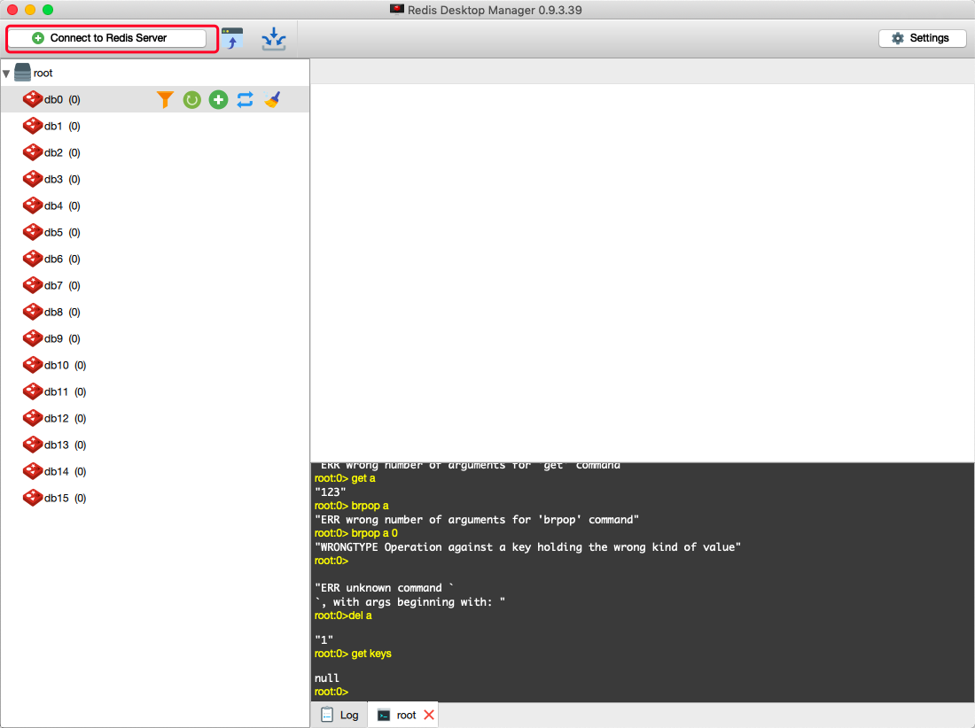The height and width of the screenshot is (728, 975).
Task: Select database db5 in the tree
Action: (x=53, y=233)
